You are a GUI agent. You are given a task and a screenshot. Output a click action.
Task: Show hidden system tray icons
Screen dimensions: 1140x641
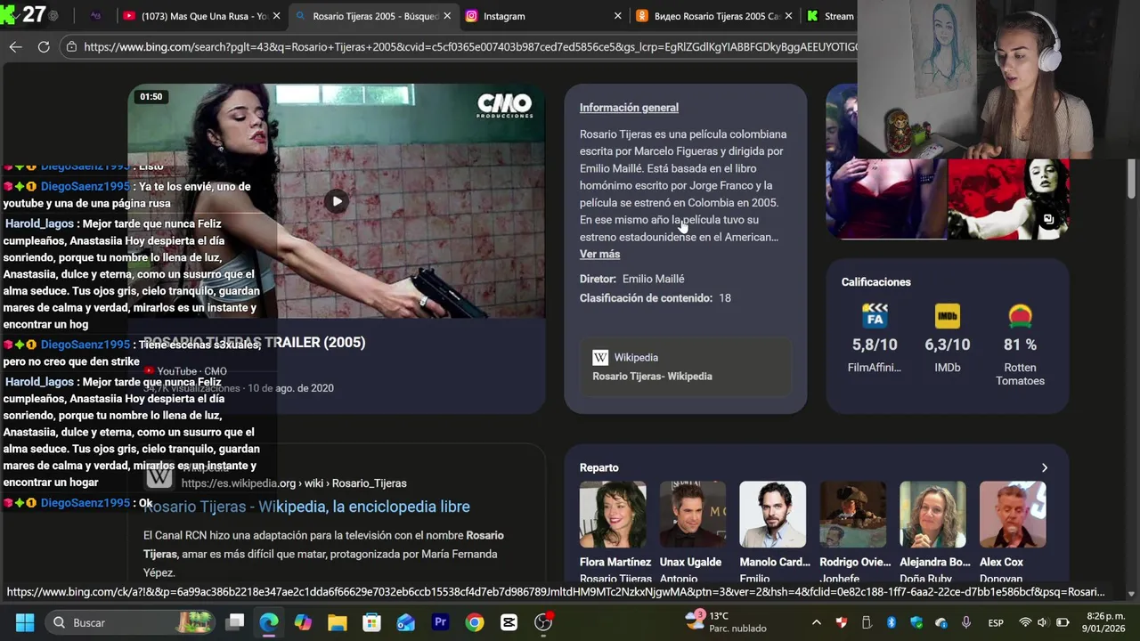(x=818, y=622)
